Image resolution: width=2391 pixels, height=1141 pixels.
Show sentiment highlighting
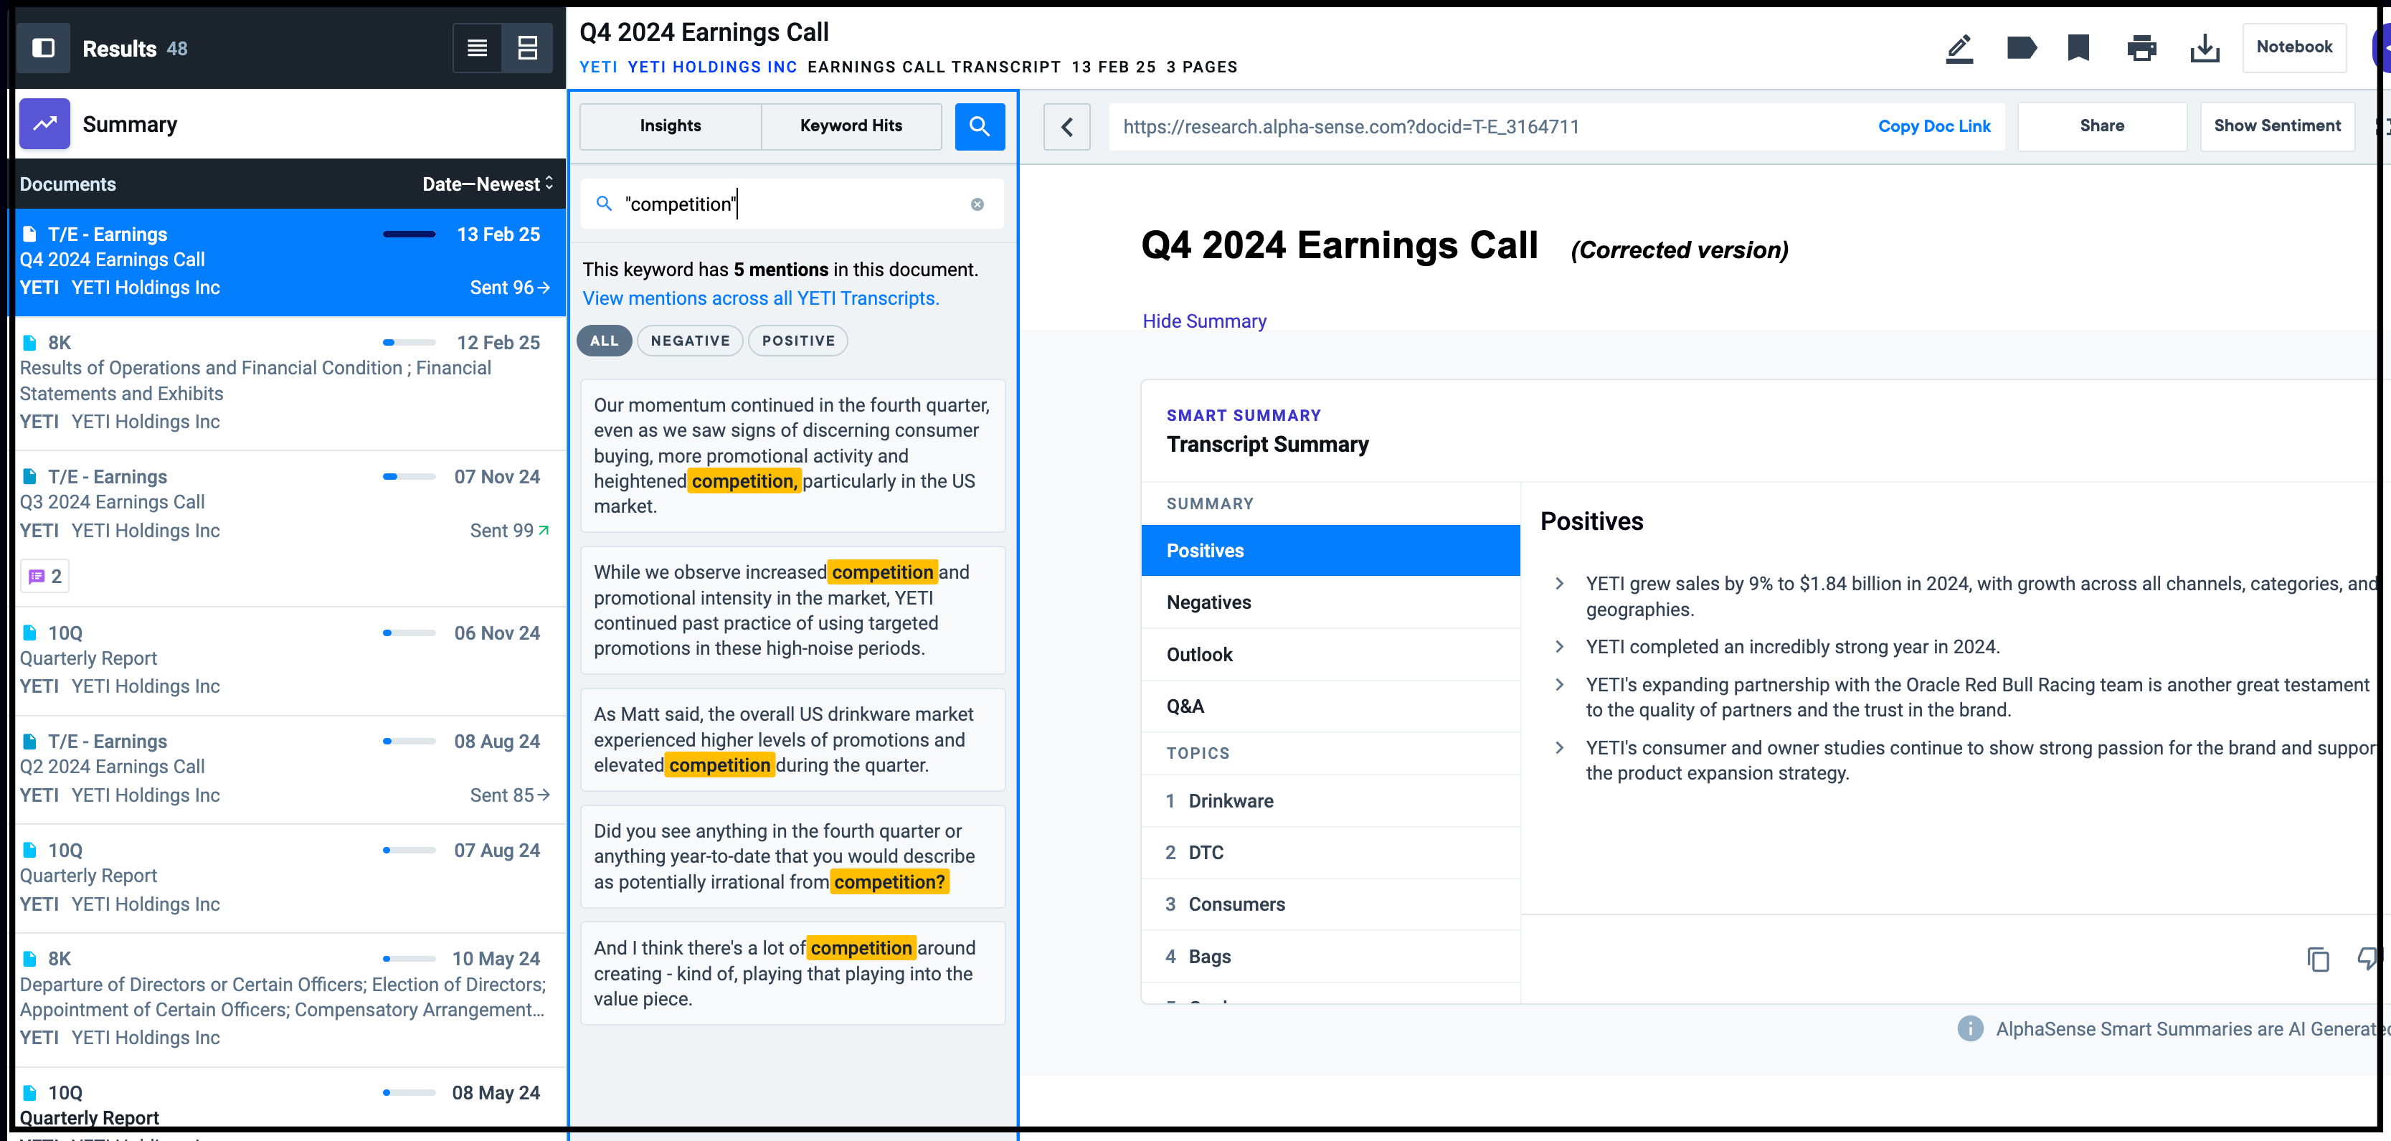click(x=2277, y=126)
